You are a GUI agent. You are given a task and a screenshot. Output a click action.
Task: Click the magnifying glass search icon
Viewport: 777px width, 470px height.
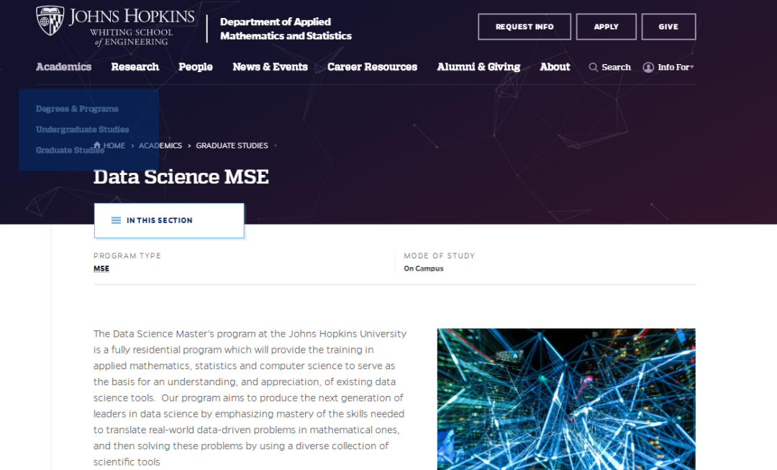pyautogui.click(x=593, y=67)
